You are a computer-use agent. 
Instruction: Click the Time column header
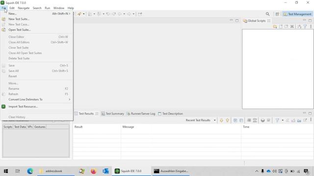click(x=277, y=127)
